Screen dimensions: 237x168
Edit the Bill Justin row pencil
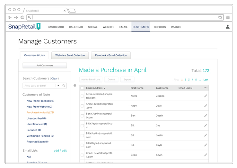[x=206, y=135]
